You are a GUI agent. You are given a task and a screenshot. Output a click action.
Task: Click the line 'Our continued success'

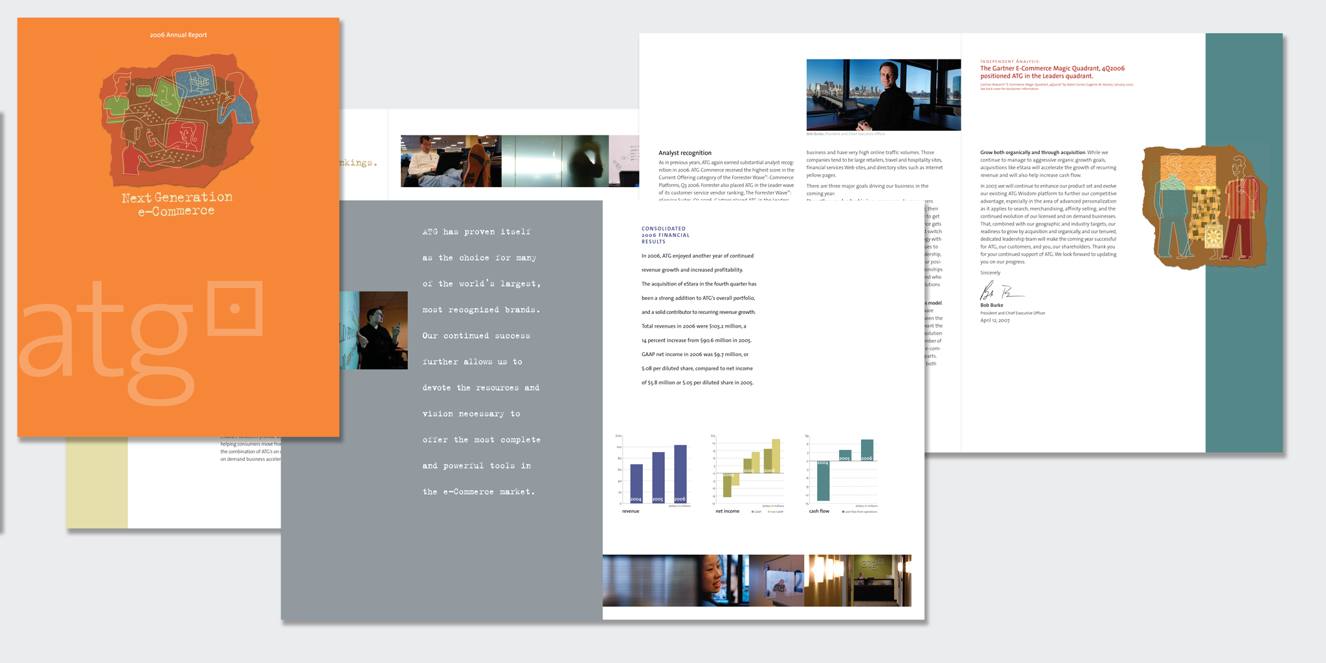476,336
